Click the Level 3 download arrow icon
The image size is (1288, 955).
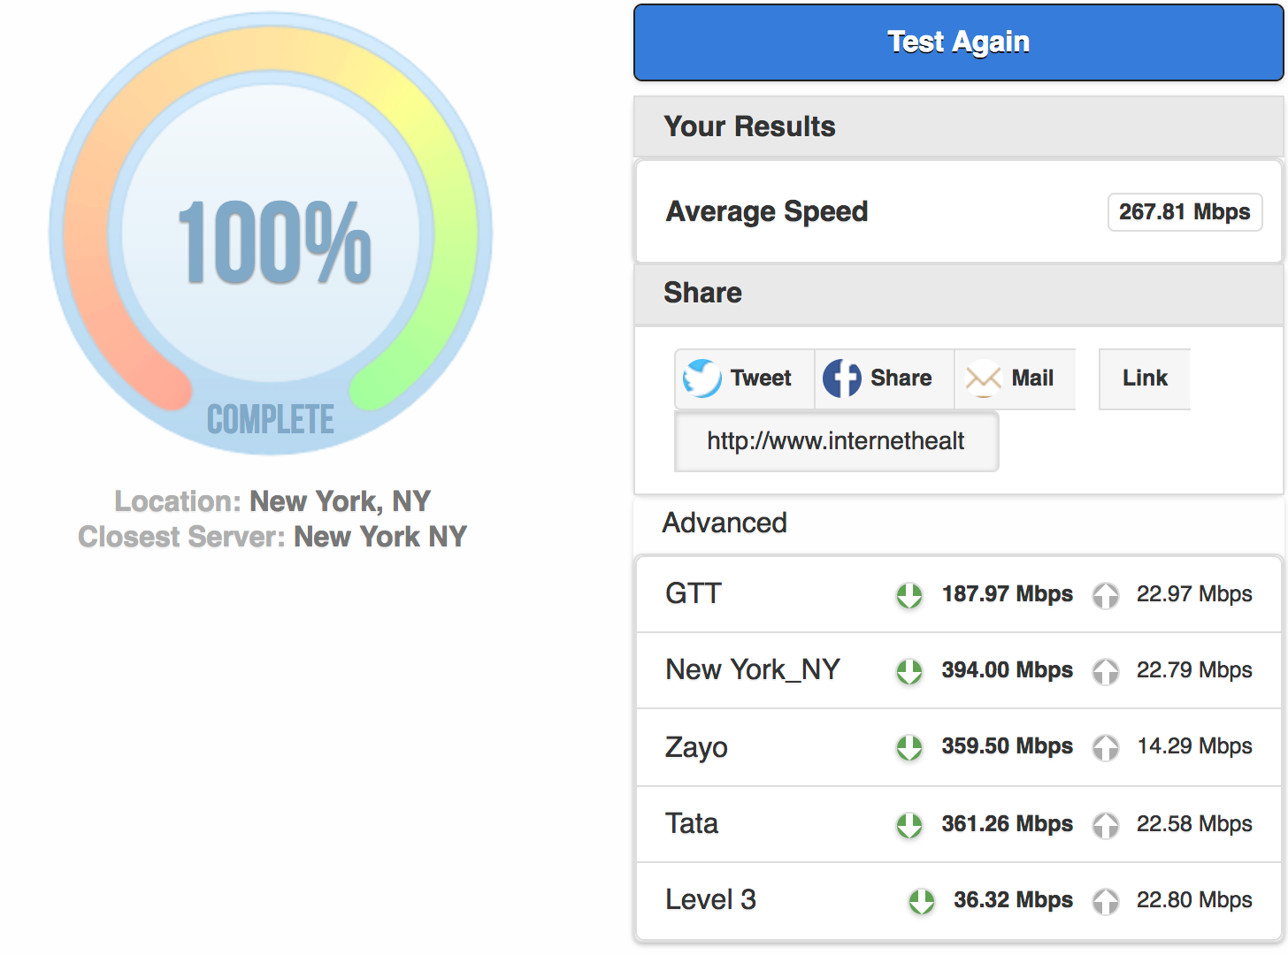click(921, 901)
